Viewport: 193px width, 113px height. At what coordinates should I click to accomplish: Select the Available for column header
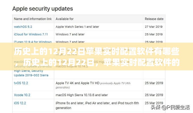pyautogui.click(x=65, y=19)
